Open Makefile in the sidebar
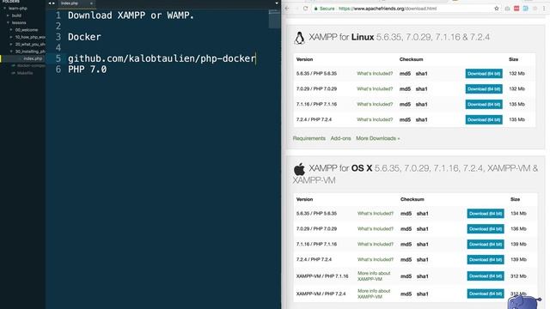 tap(25, 73)
